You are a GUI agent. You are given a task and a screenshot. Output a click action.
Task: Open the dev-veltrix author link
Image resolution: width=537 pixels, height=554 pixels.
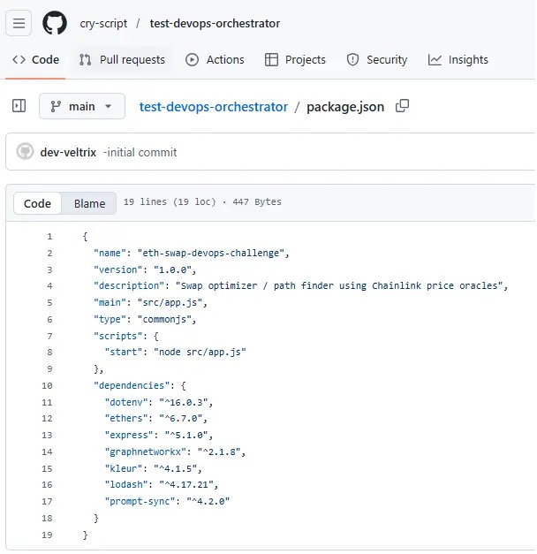coord(68,152)
